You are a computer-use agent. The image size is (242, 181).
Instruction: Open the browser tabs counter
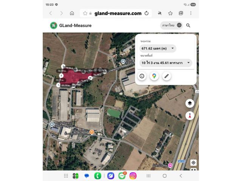click(x=181, y=13)
